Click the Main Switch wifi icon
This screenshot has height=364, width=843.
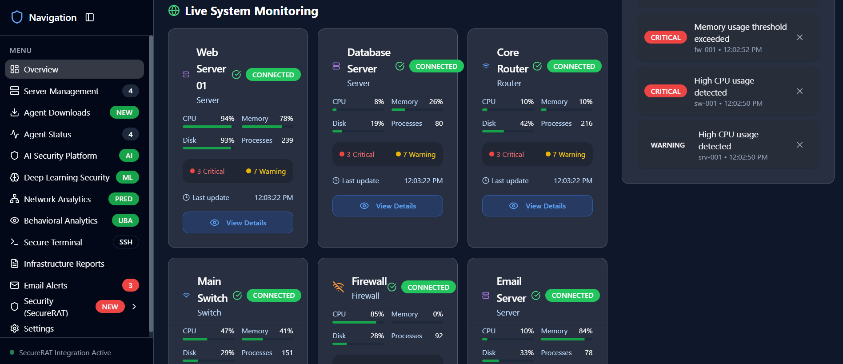(x=187, y=296)
